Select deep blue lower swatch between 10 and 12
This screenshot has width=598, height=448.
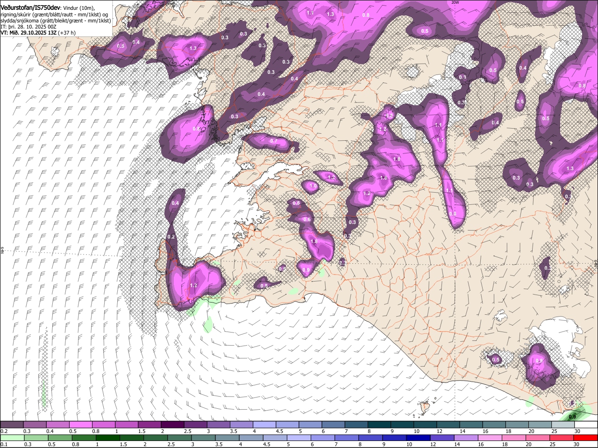coord(419,438)
